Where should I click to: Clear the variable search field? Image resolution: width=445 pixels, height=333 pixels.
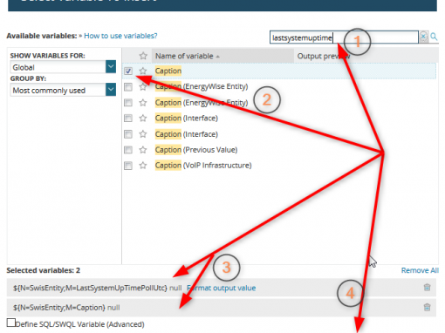423,37
